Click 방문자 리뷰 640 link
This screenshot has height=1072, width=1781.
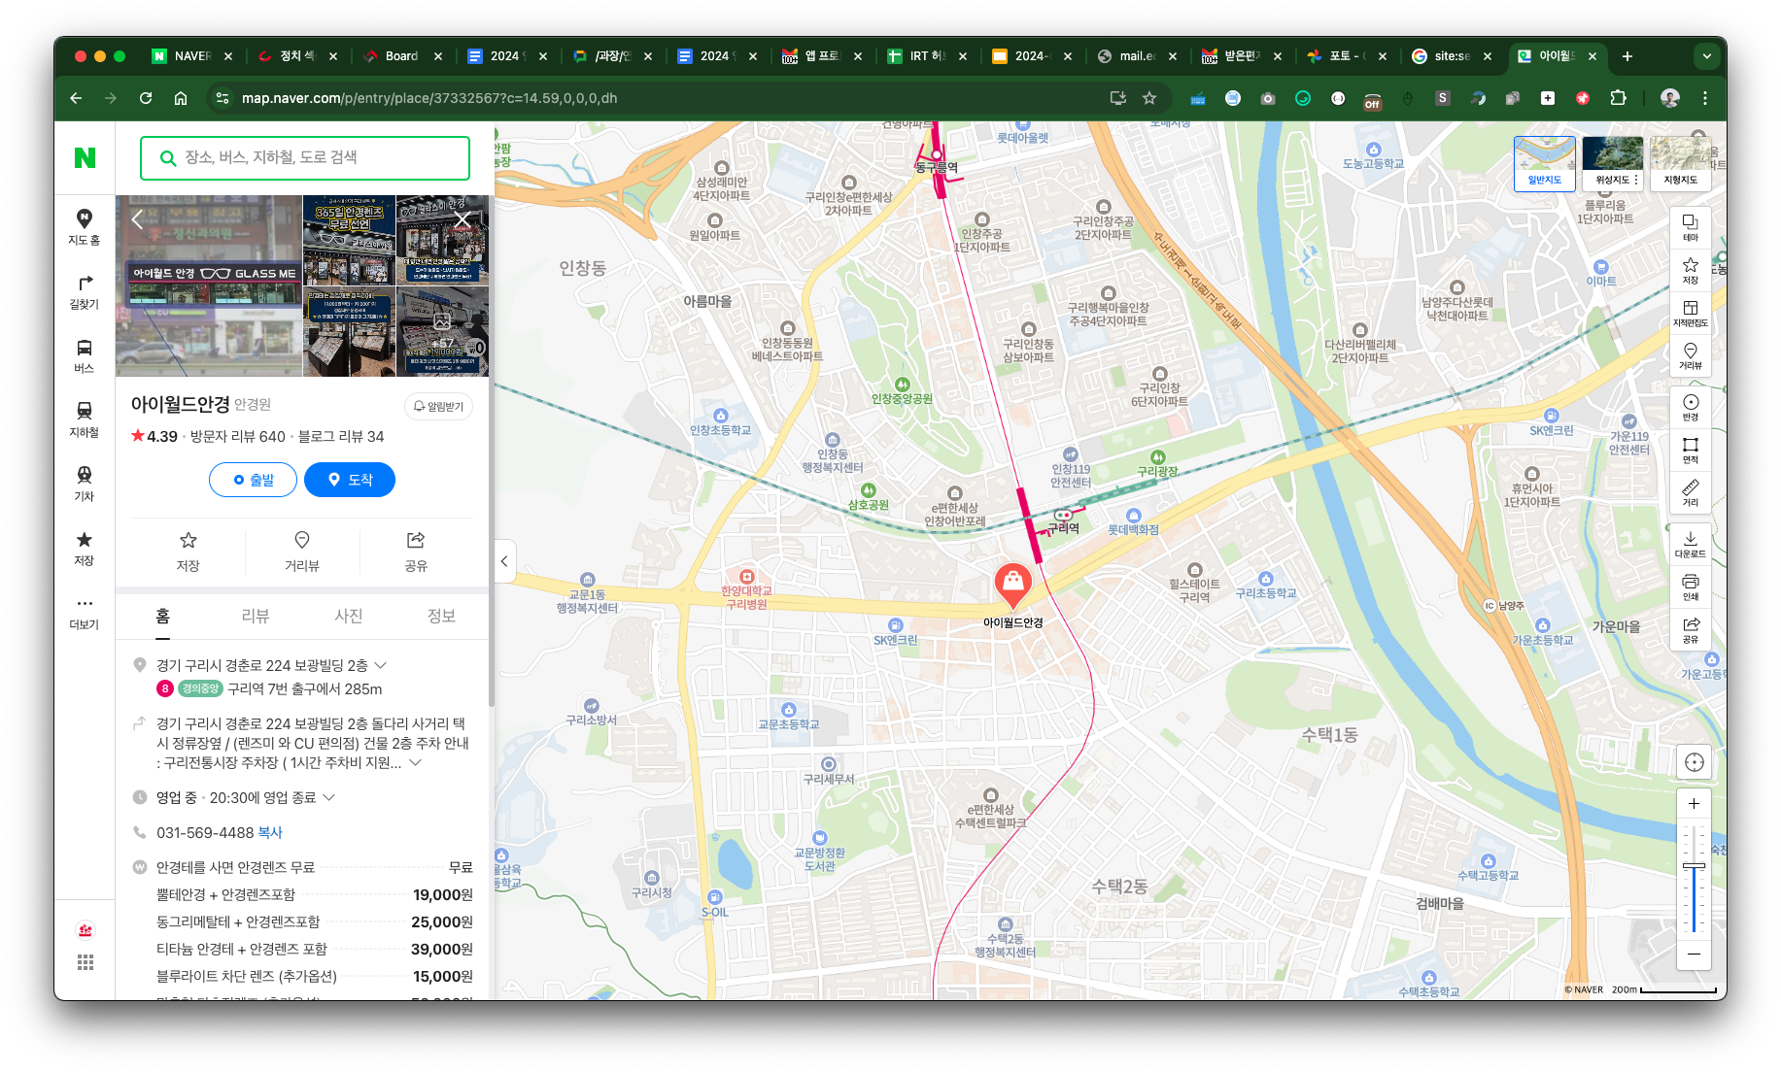pos(238,436)
